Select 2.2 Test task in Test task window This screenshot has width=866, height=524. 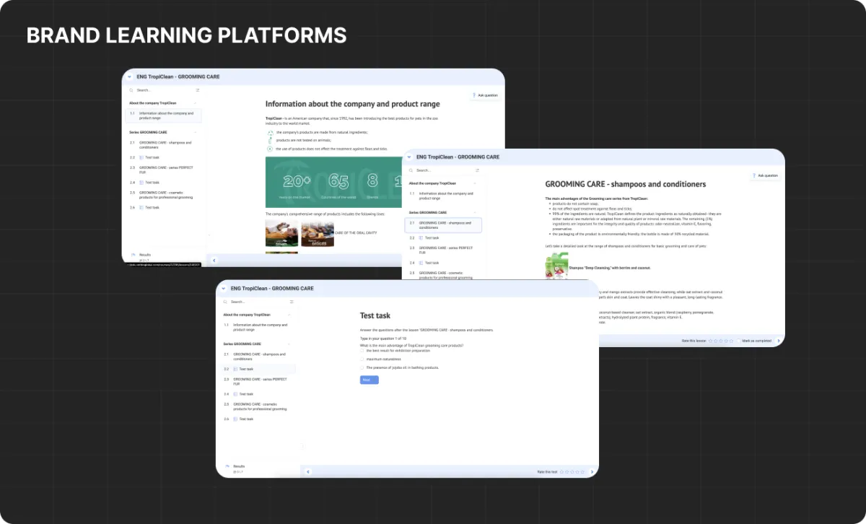[x=258, y=369]
